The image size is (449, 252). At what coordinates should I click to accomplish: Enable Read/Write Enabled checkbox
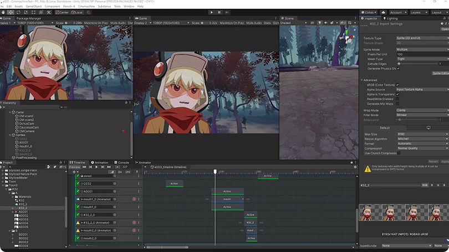point(397,99)
